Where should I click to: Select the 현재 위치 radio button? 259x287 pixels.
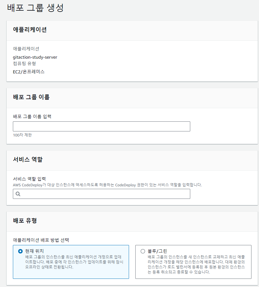pyautogui.click(x=20, y=251)
